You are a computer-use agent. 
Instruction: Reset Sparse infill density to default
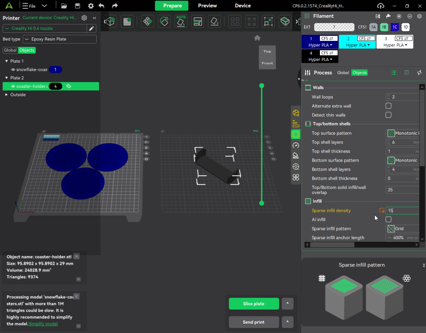(382, 210)
